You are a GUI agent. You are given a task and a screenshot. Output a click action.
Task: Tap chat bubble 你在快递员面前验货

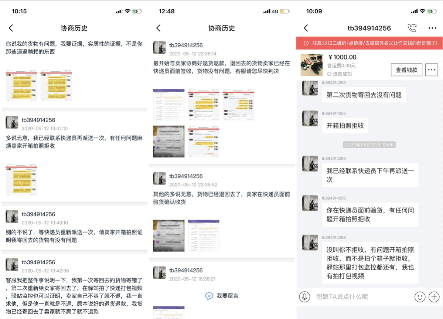click(370, 215)
